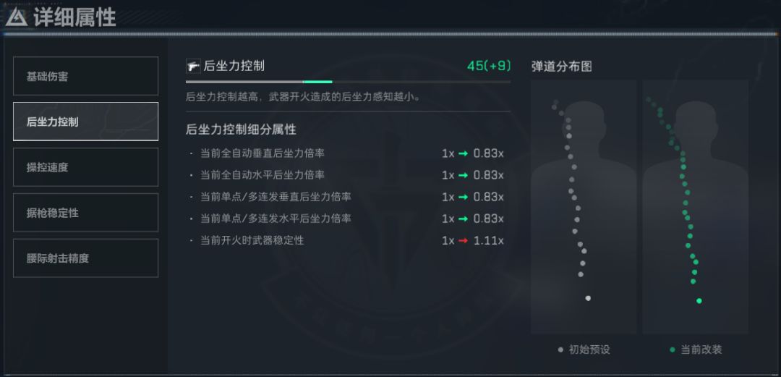Viewport: 781px width, 377px height.
Task: Open the 基础伤害 tab
Action: tap(85, 76)
